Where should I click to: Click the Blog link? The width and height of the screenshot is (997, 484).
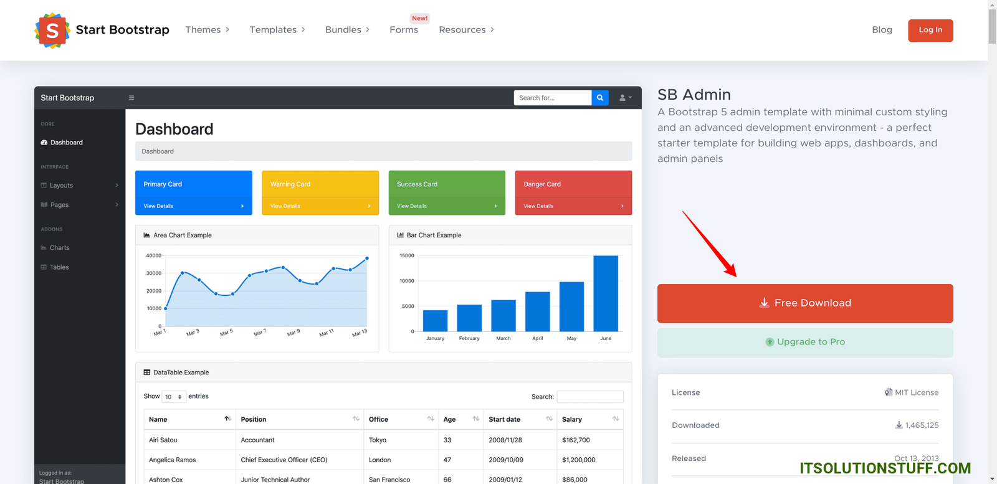(882, 30)
